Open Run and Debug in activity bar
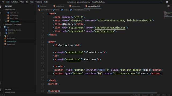 [1, 27]
